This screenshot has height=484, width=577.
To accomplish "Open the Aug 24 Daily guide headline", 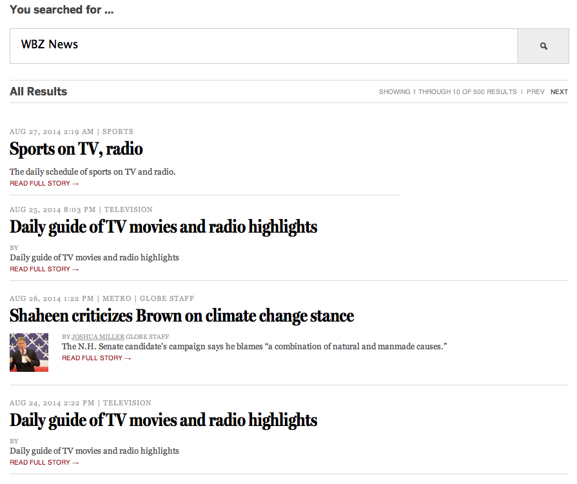I will [x=163, y=420].
